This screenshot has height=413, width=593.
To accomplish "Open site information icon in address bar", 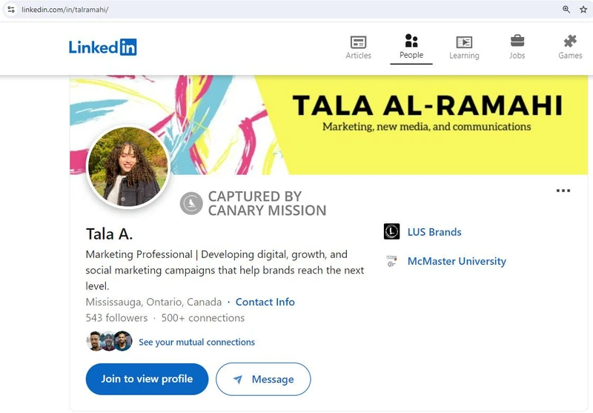I will (x=11, y=10).
